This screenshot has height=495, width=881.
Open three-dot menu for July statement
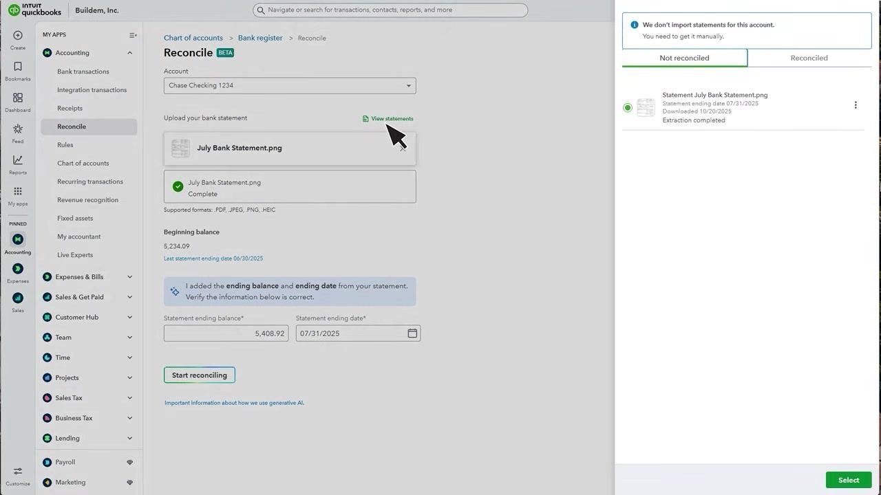pyautogui.click(x=856, y=105)
